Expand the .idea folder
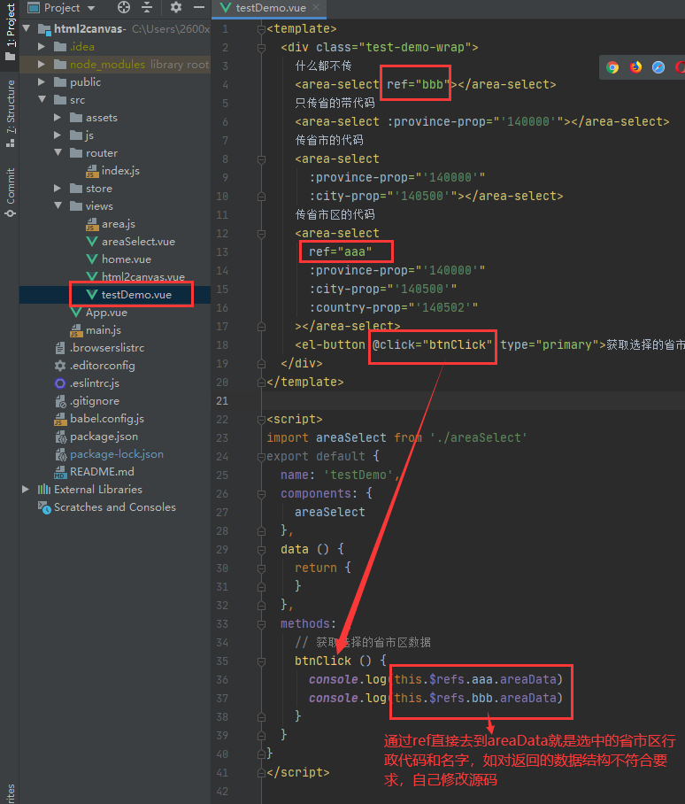685x804 pixels. coord(42,47)
